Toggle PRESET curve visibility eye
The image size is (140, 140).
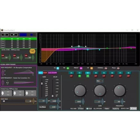pyautogui.click(x=81, y=68)
